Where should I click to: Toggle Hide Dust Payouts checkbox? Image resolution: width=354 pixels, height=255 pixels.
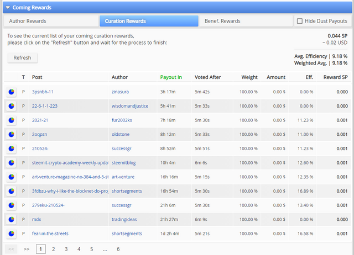[300, 21]
